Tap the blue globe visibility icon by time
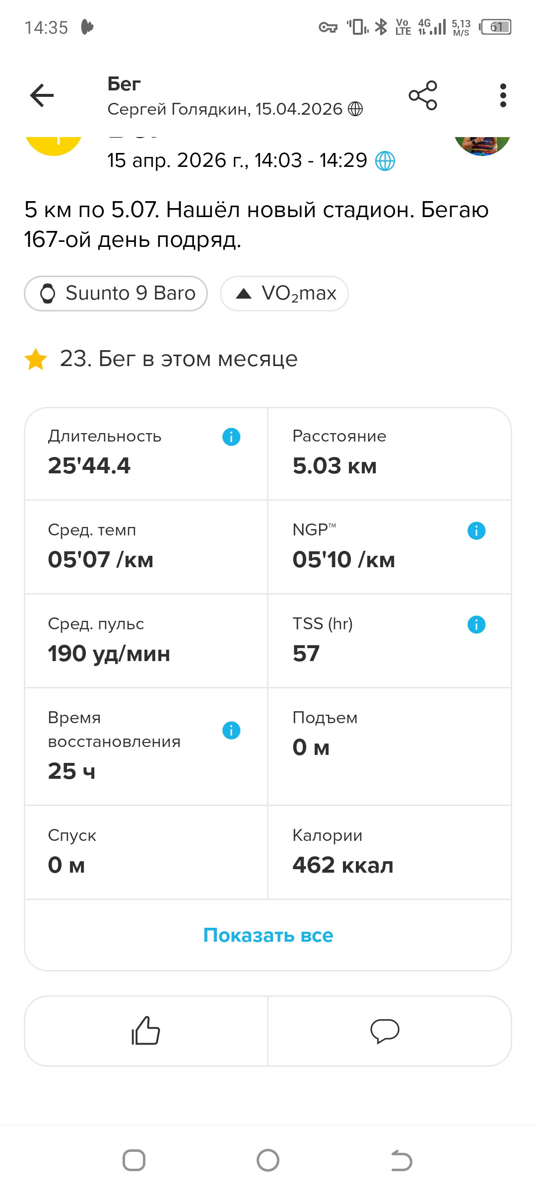This screenshot has height=1196, width=536. pyautogui.click(x=385, y=161)
